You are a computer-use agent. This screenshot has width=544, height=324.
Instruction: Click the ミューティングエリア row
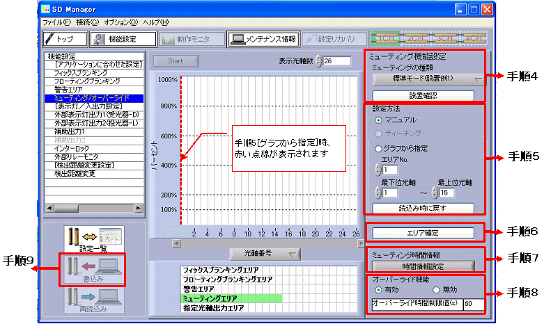(x=269, y=298)
